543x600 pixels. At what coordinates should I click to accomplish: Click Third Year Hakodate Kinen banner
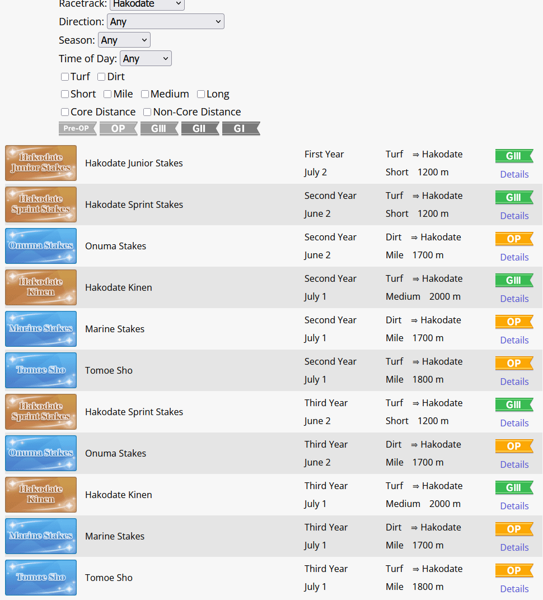tap(41, 495)
